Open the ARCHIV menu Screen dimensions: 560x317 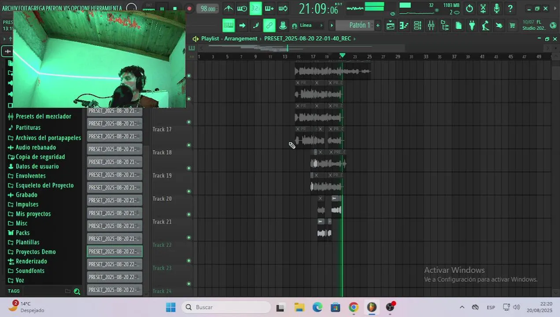click(10, 8)
